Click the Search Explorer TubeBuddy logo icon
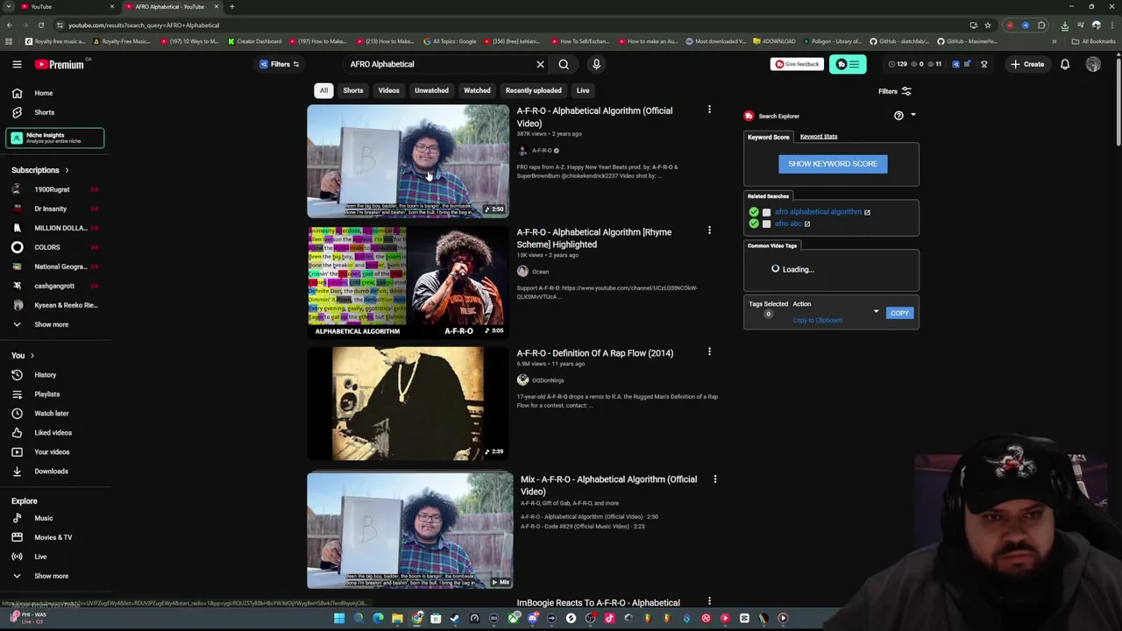The width and height of the screenshot is (1122, 631). 749,116
